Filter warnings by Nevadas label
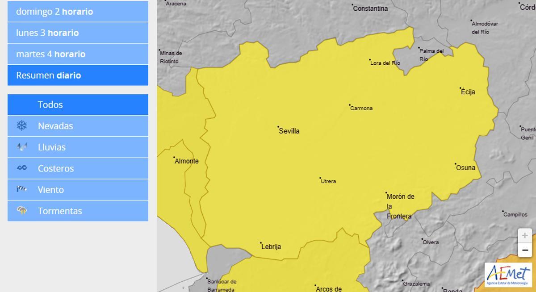Viewport: 536px width, 292px height. point(55,126)
